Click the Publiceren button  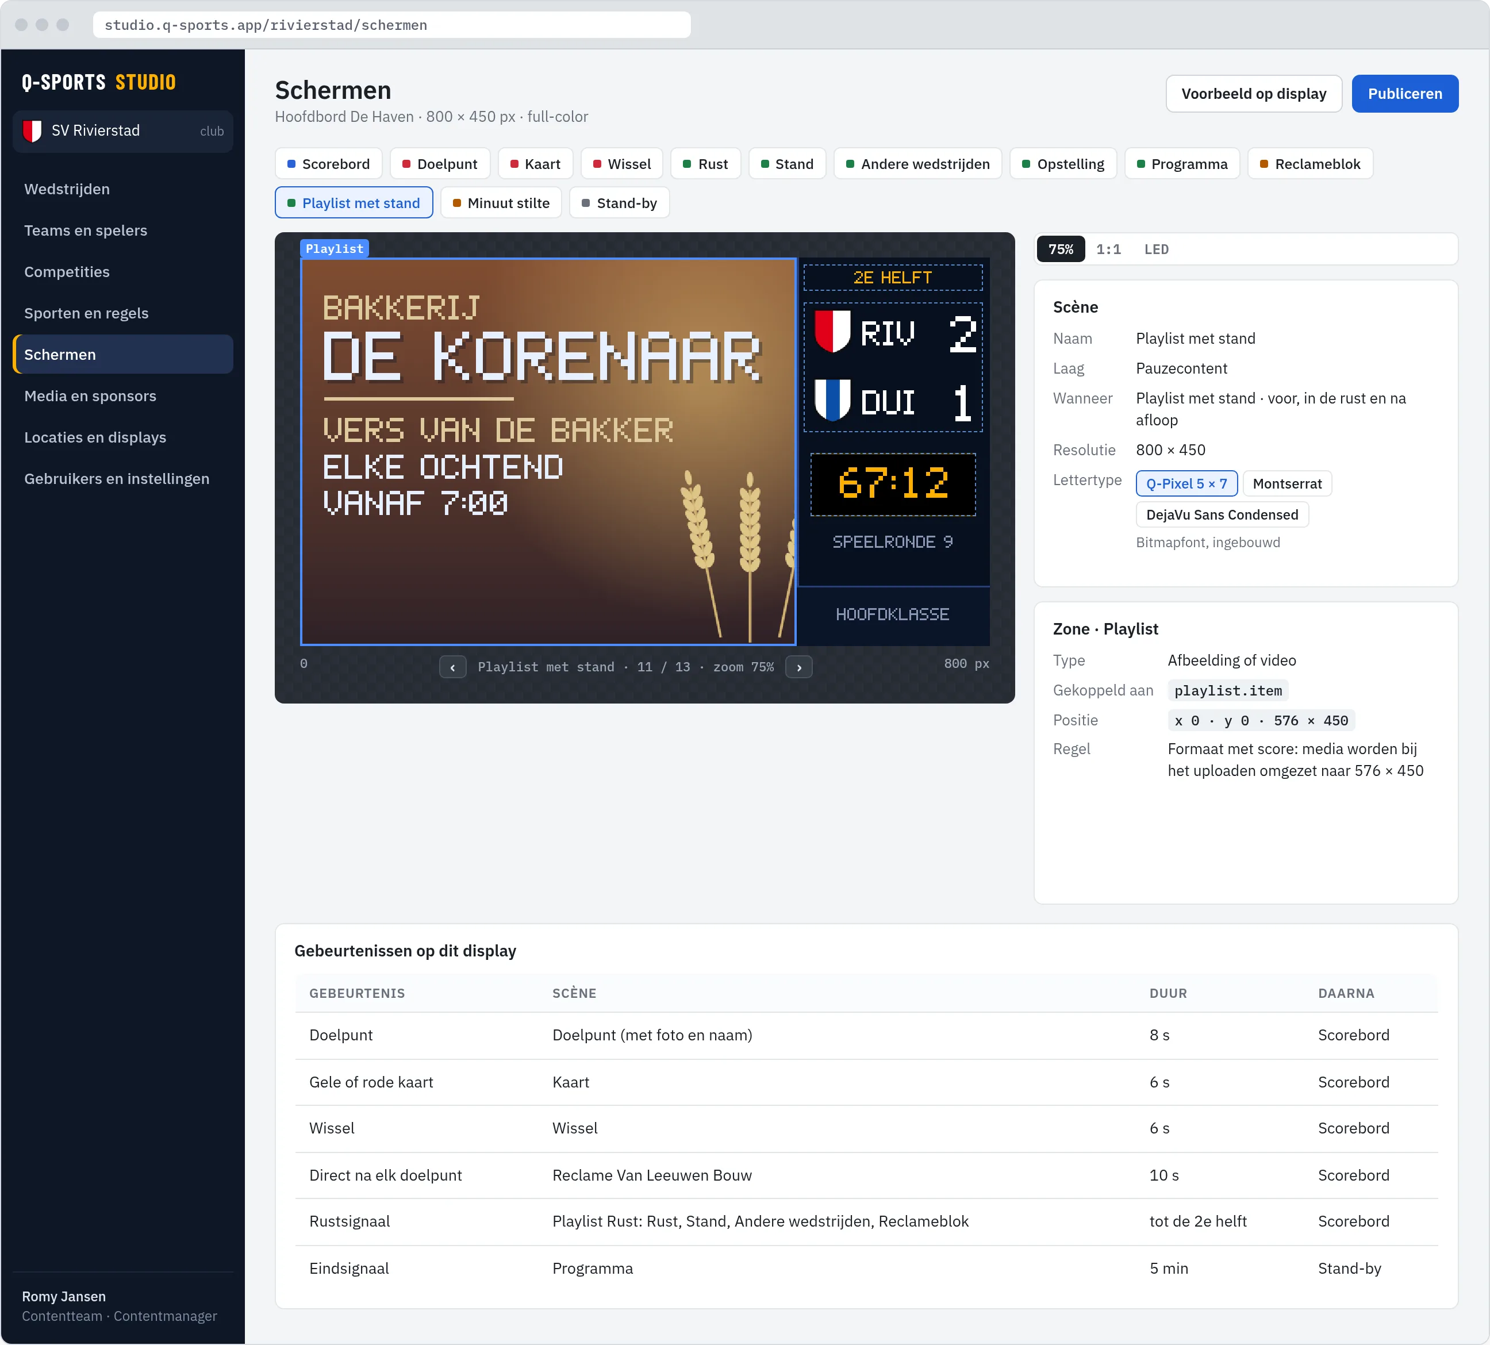[1404, 94]
